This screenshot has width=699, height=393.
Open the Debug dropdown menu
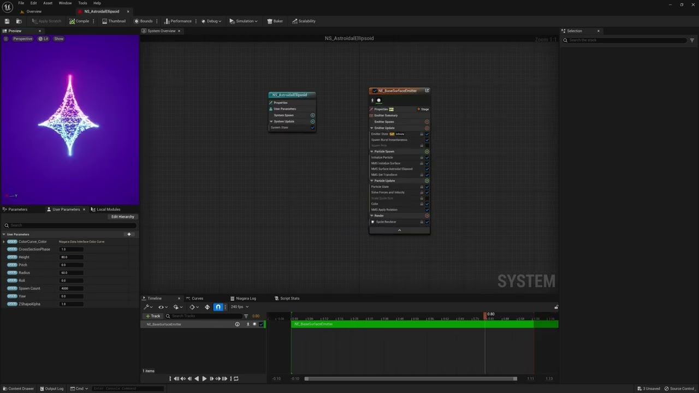pyautogui.click(x=211, y=21)
